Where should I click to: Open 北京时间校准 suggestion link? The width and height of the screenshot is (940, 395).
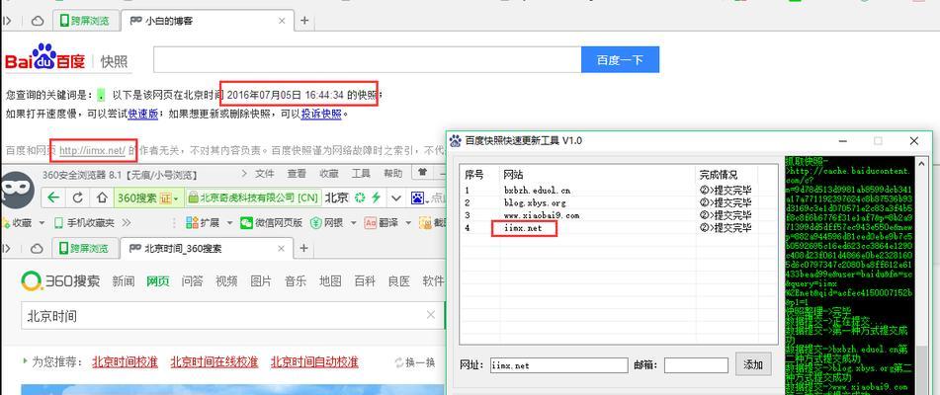tap(125, 362)
